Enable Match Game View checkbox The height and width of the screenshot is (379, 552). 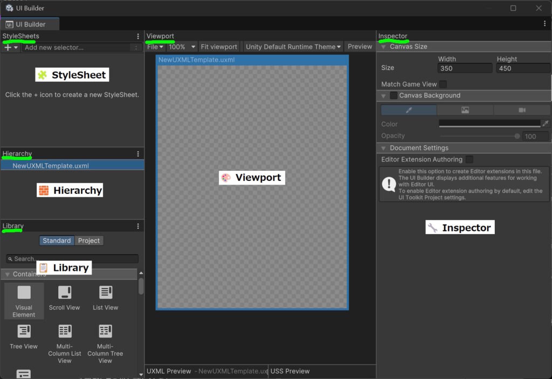point(443,84)
